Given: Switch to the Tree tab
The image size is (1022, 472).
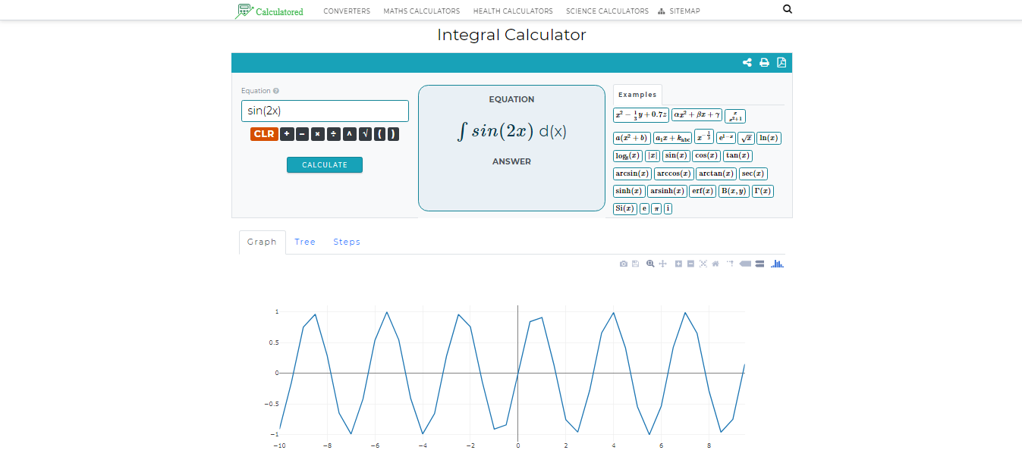Looking at the screenshot, I should (305, 242).
